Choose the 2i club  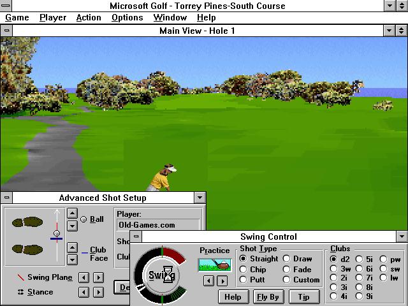tap(339, 278)
